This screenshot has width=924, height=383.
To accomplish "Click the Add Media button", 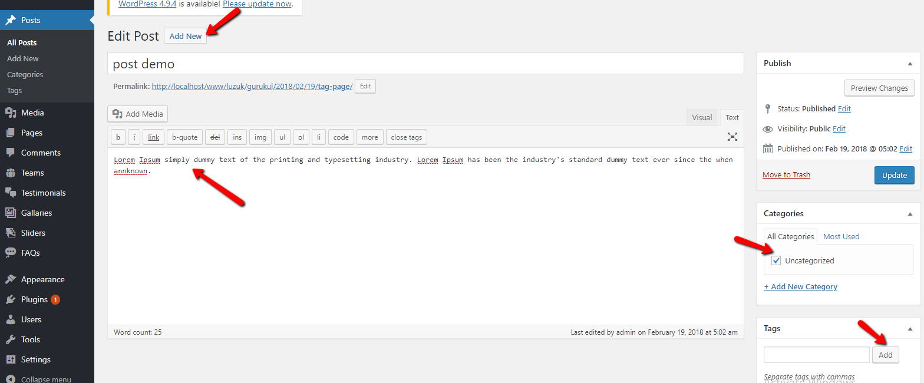I will point(138,114).
